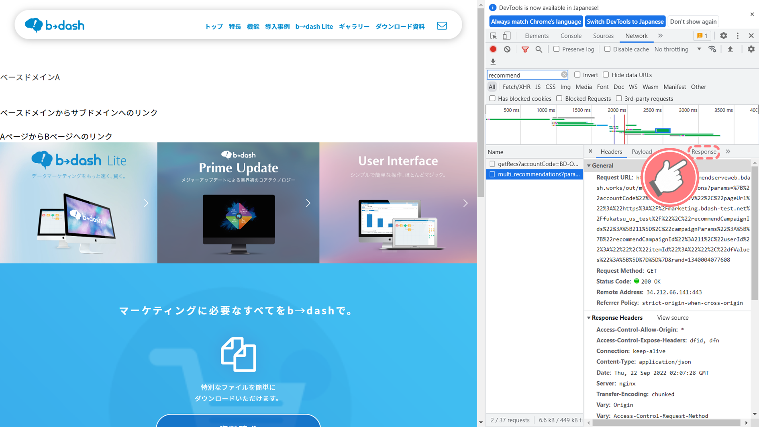Image resolution: width=759 pixels, height=427 pixels.
Task: Click Don't show again button
Action: [x=693, y=22]
